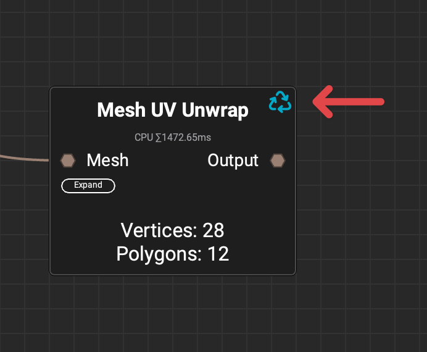Select the wire entering the Mesh pin
This screenshot has height=352, width=427.
coord(25,158)
